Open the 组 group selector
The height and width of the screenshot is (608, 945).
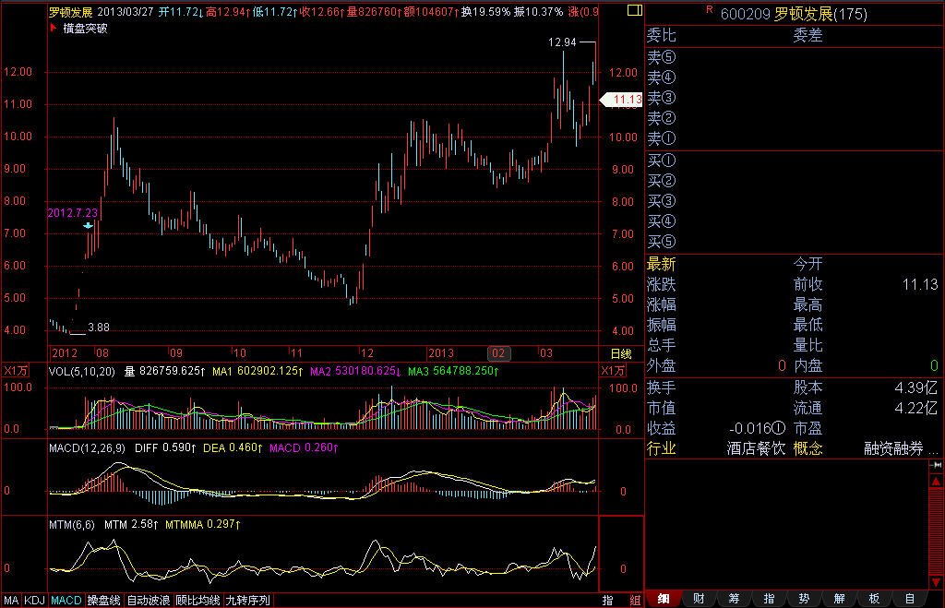tap(634, 600)
